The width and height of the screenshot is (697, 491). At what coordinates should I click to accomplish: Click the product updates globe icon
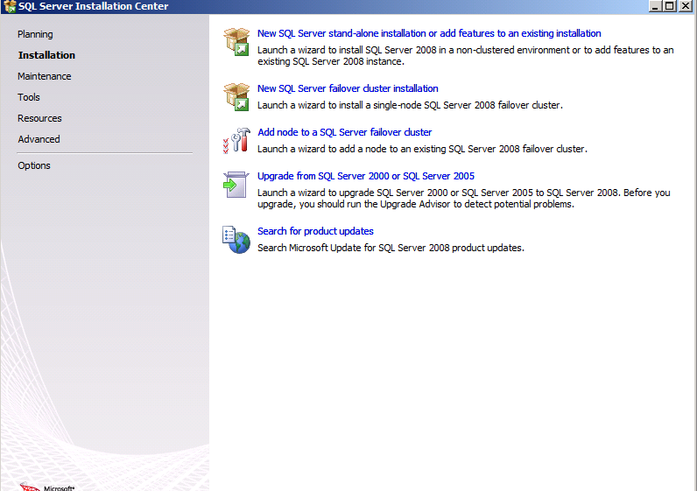pos(236,240)
